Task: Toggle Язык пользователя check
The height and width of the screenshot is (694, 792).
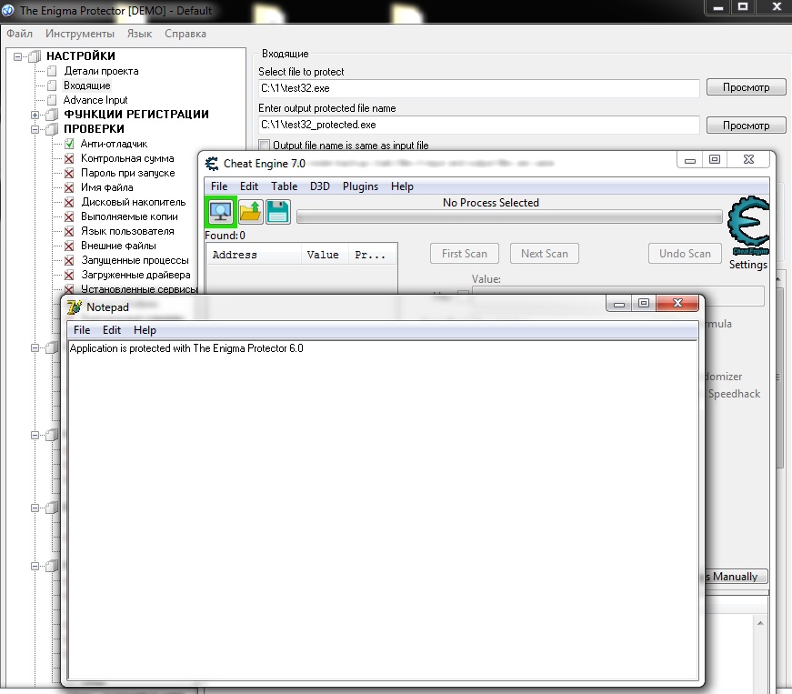Action: pyautogui.click(x=70, y=231)
